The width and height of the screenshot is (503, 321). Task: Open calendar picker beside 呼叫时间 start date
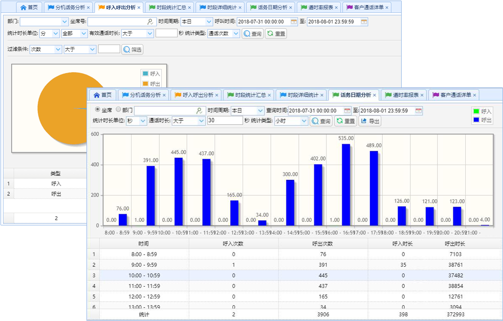(294, 22)
